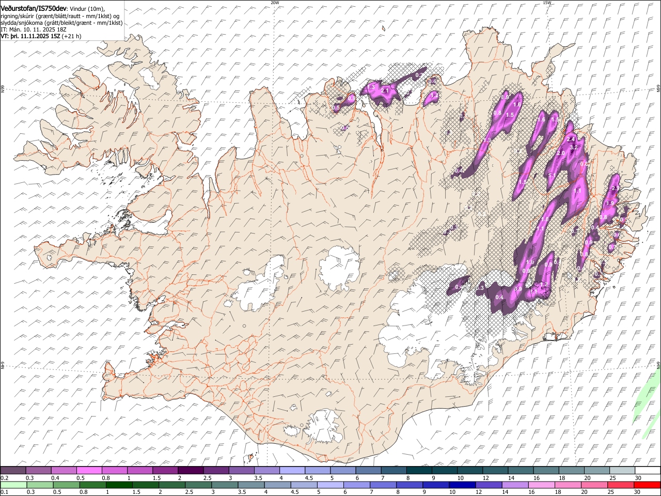Select the bottom-row violet swatch between 12 and 14
The width and height of the screenshot is (661, 496).
[x=489, y=485]
